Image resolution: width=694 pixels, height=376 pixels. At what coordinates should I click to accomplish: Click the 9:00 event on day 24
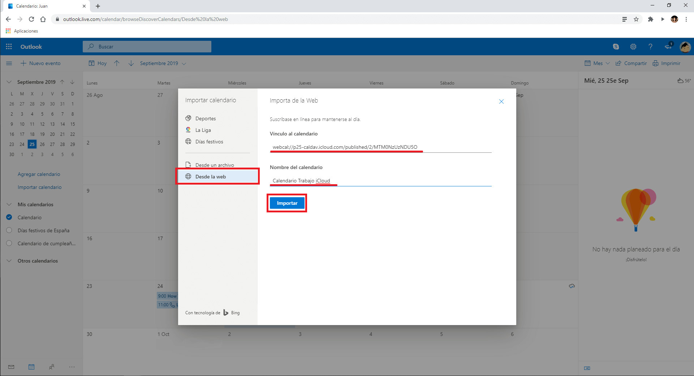point(167,296)
